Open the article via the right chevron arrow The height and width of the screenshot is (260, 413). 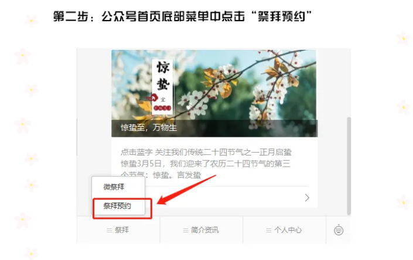coord(307,198)
